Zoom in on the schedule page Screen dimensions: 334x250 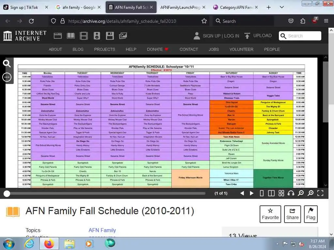(x=311, y=193)
